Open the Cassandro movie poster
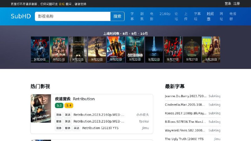This screenshot has height=141, width=251. point(135,50)
